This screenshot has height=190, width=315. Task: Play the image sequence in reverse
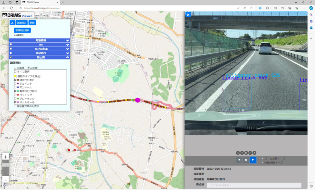coord(239,160)
